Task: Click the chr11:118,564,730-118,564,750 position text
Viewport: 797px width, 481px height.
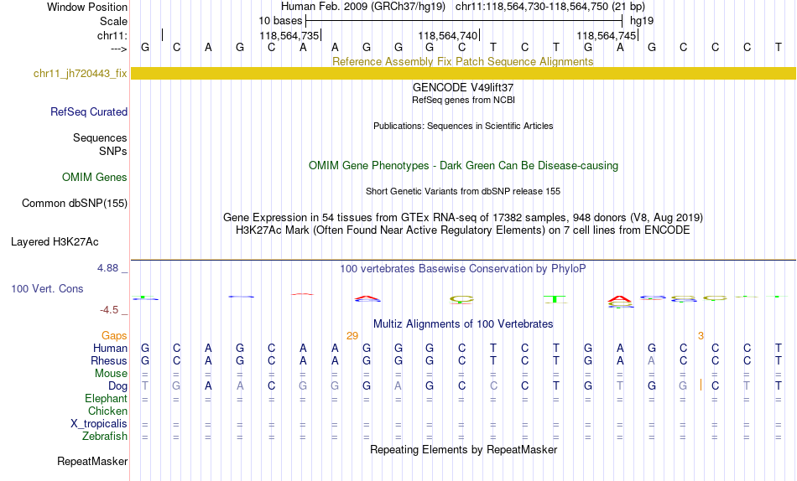Action: click(550, 7)
